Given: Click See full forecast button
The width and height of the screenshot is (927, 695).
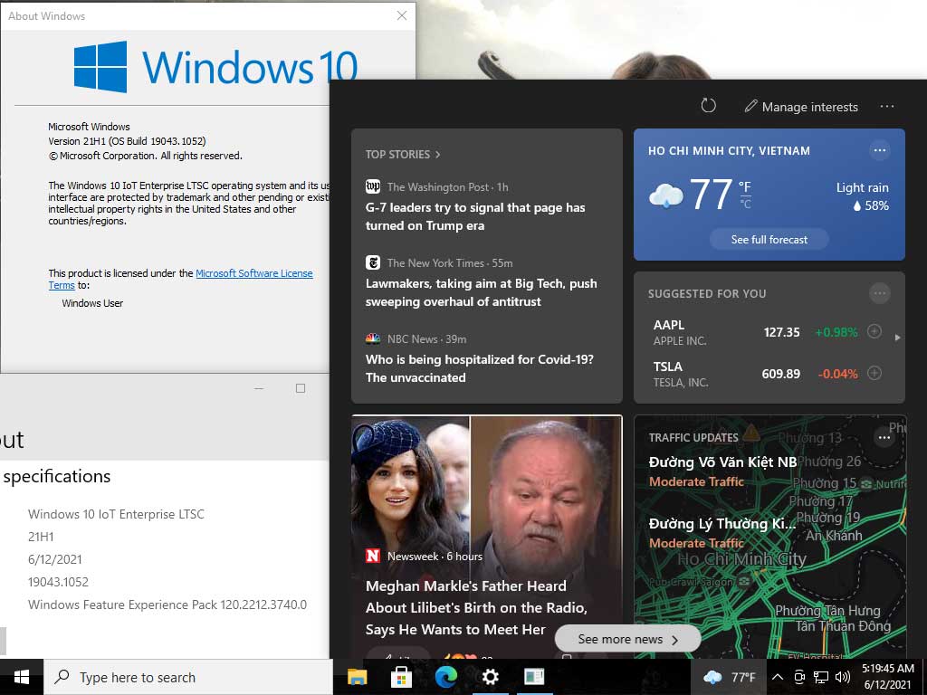Looking at the screenshot, I should tap(769, 239).
